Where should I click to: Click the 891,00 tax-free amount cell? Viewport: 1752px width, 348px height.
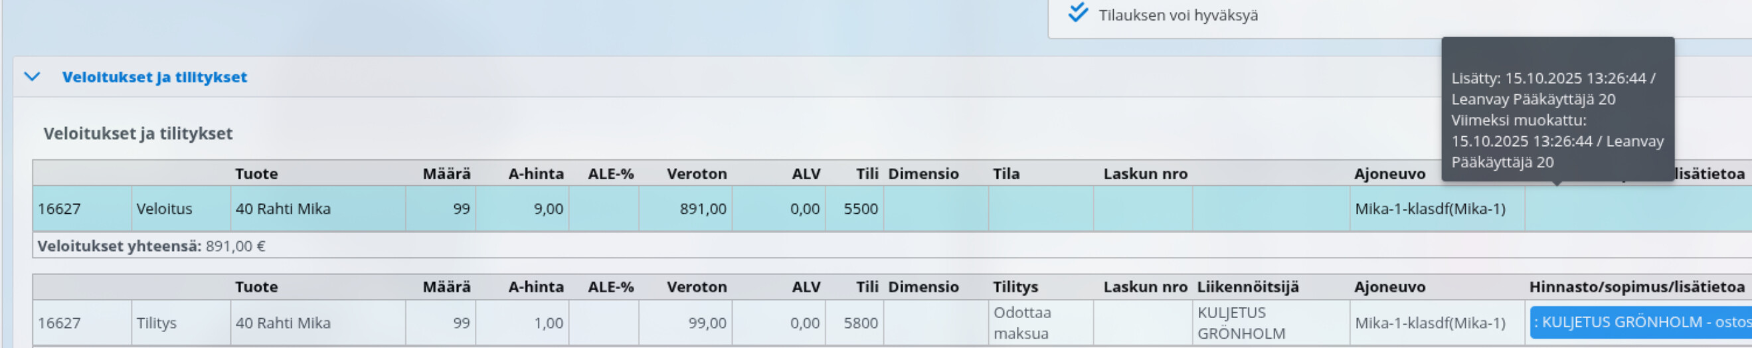tap(703, 209)
